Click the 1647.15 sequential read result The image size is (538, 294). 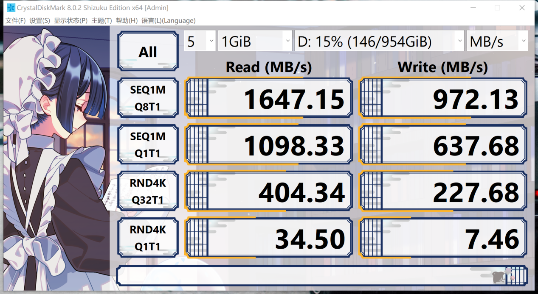click(269, 98)
